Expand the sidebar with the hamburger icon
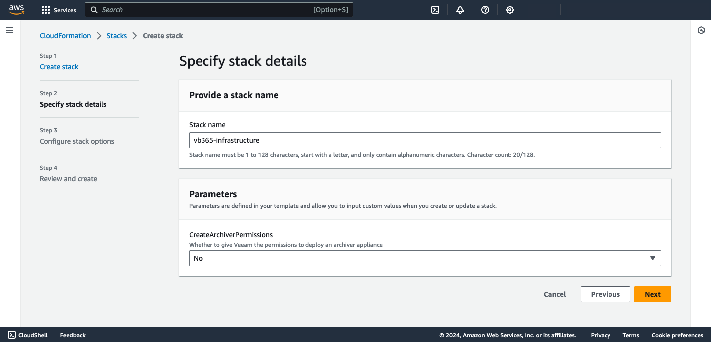The height and width of the screenshot is (342, 711). point(9,30)
